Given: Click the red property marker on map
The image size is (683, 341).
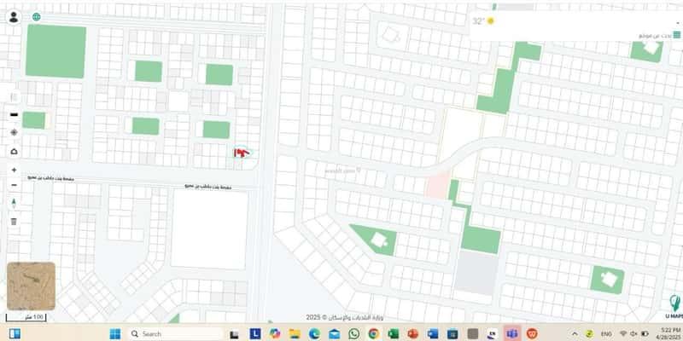Looking at the screenshot, I should click(x=241, y=152).
